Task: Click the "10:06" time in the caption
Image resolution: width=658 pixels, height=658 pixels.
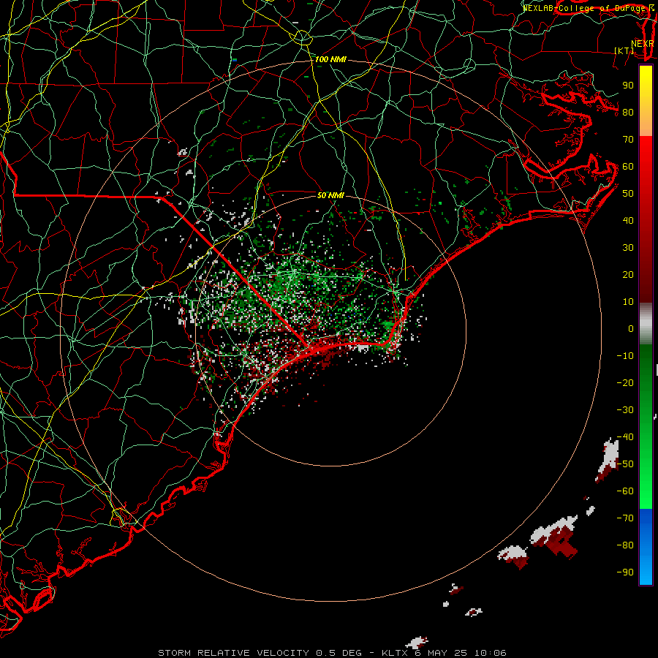Action: (490, 653)
